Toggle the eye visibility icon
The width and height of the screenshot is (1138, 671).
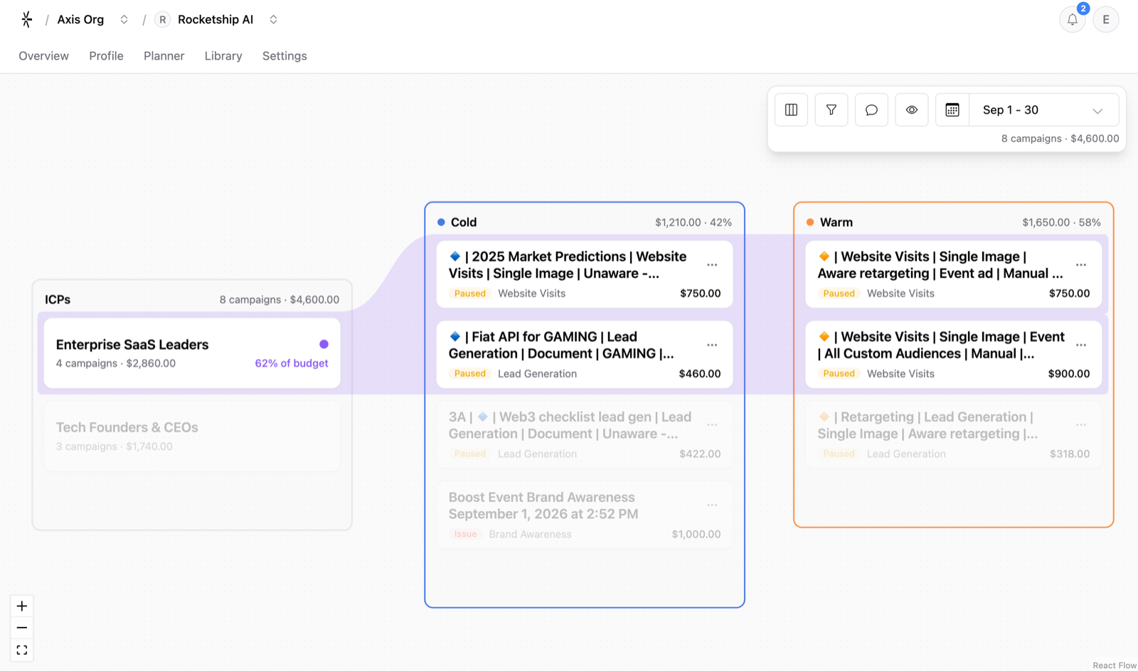pyautogui.click(x=911, y=110)
